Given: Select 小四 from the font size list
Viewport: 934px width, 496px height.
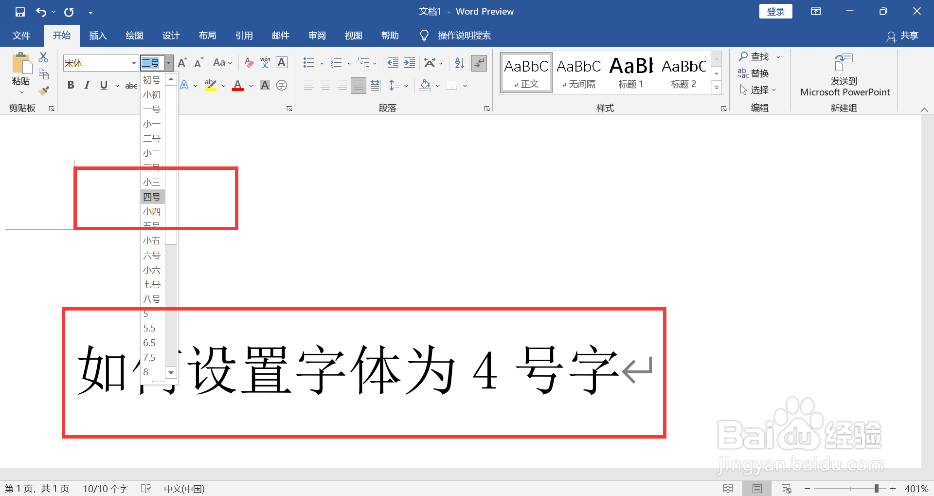Looking at the screenshot, I should (x=153, y=212).
